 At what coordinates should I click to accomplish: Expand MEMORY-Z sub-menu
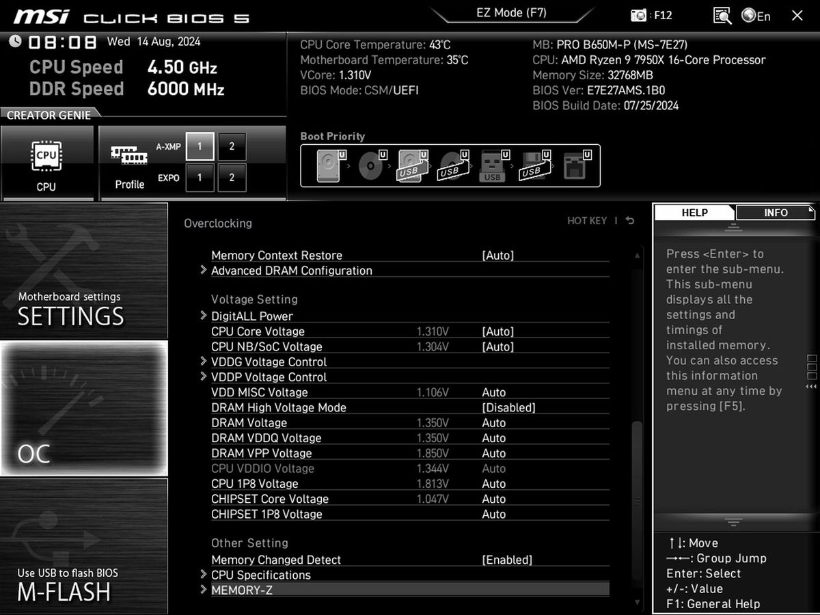(x=410, y=590)
